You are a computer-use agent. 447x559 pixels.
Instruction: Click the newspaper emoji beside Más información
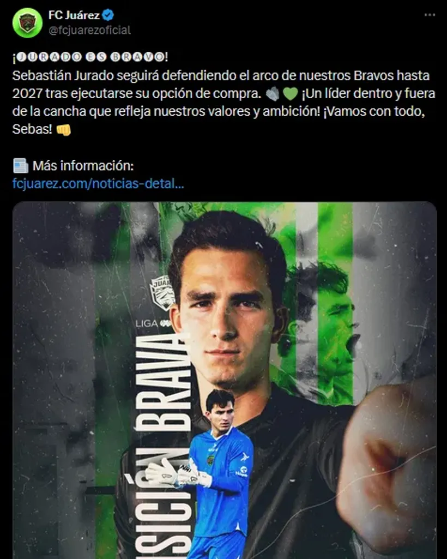click(x=21, y=166)
